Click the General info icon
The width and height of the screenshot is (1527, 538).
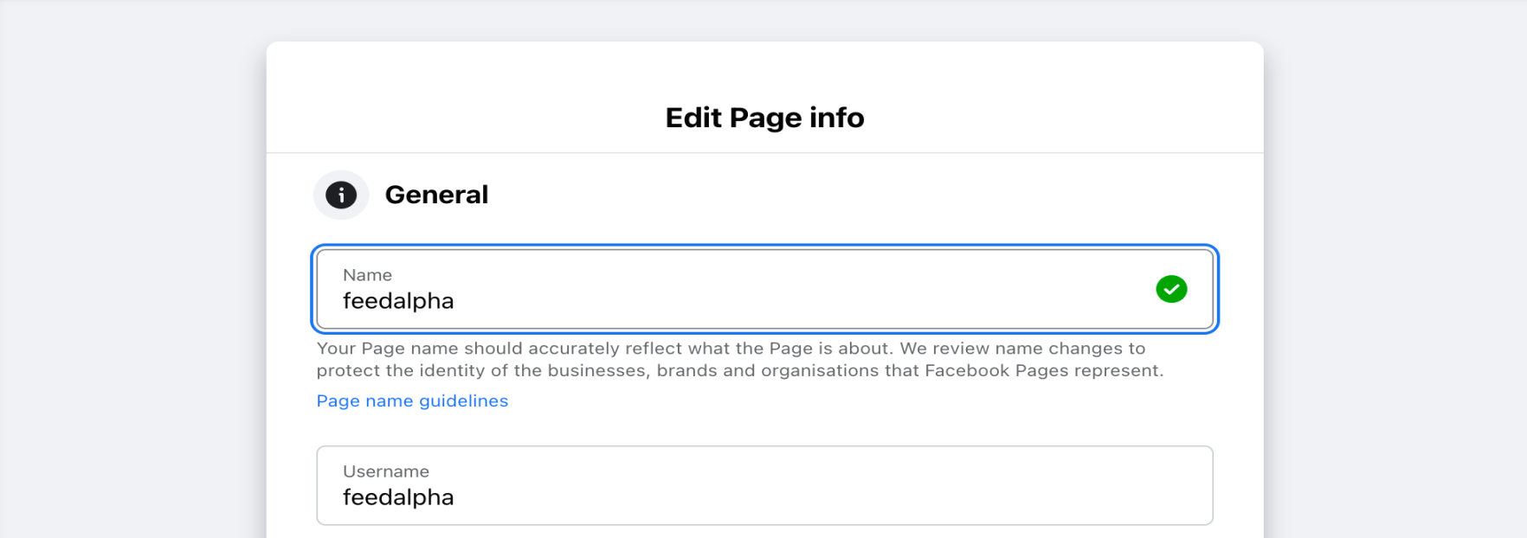point(341,195)
